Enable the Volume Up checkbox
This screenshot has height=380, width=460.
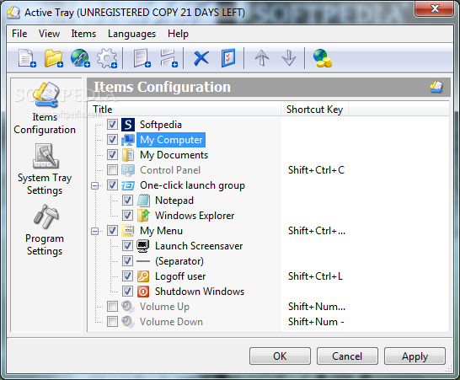coord(112,307)
